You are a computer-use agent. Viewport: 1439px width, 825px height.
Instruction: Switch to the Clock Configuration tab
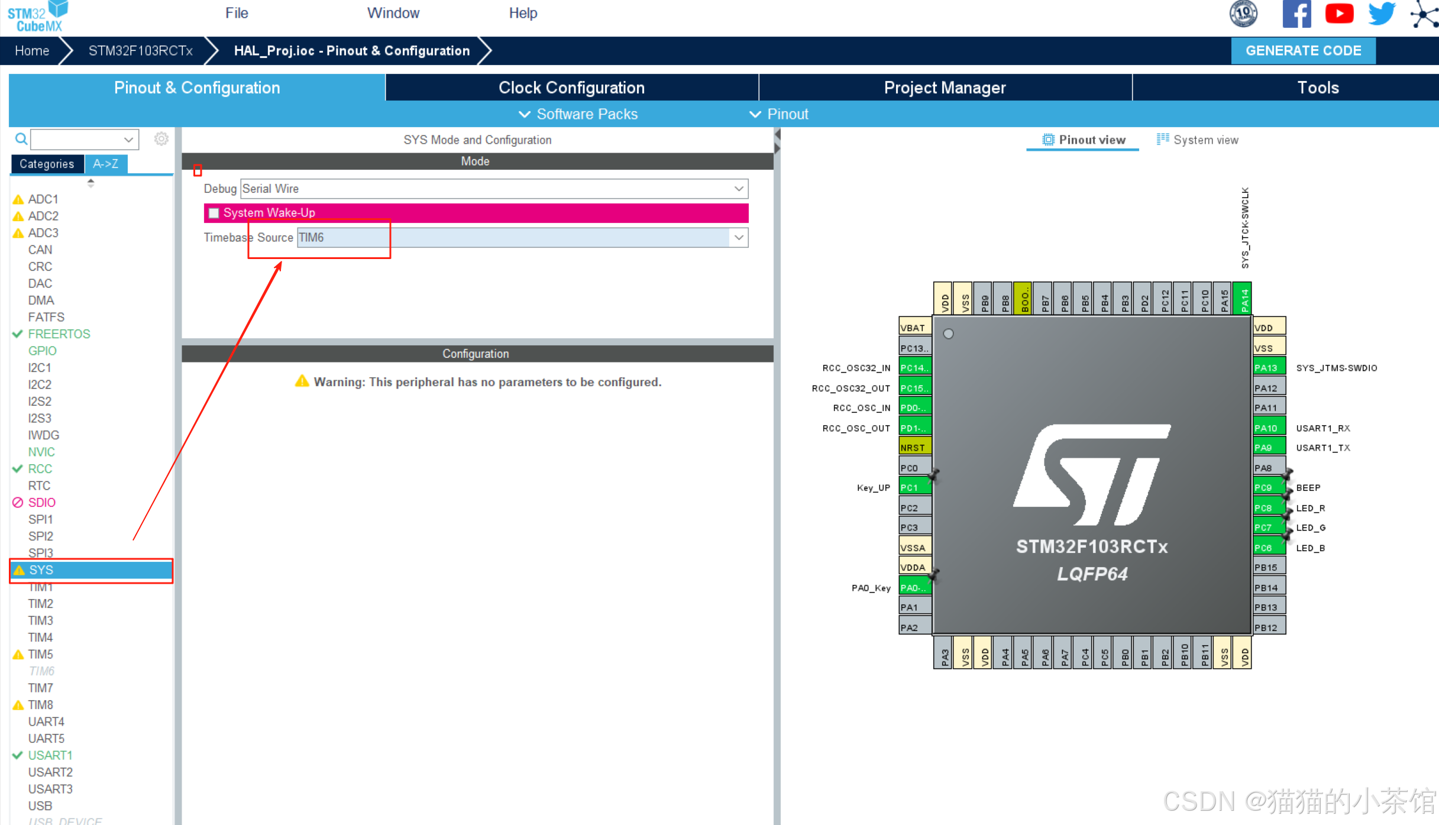coord(571,88)
